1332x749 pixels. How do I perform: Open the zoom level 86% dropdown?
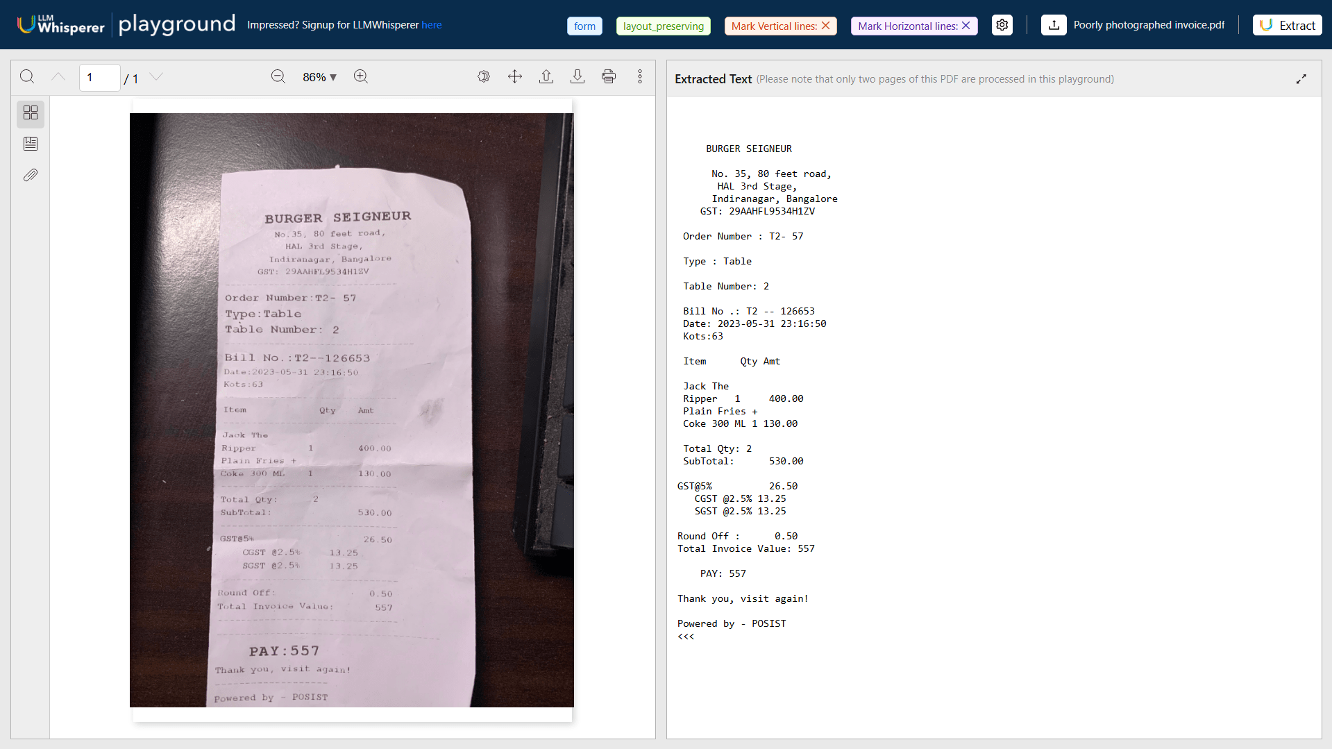tap(319, 77)
